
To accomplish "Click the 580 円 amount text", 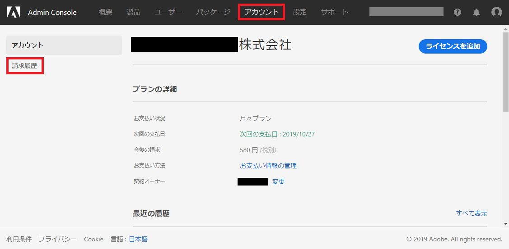I will (x=249, y=150).
